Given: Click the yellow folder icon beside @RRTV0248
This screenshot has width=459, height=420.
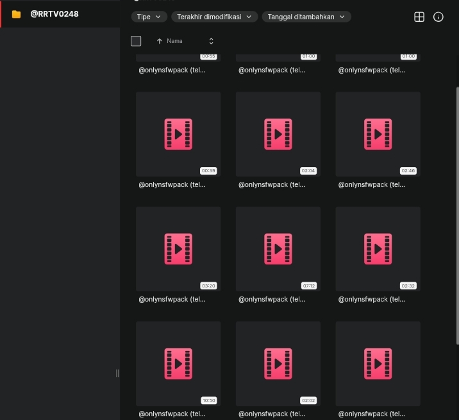Looking at the screenshot, I should point(16,14).
